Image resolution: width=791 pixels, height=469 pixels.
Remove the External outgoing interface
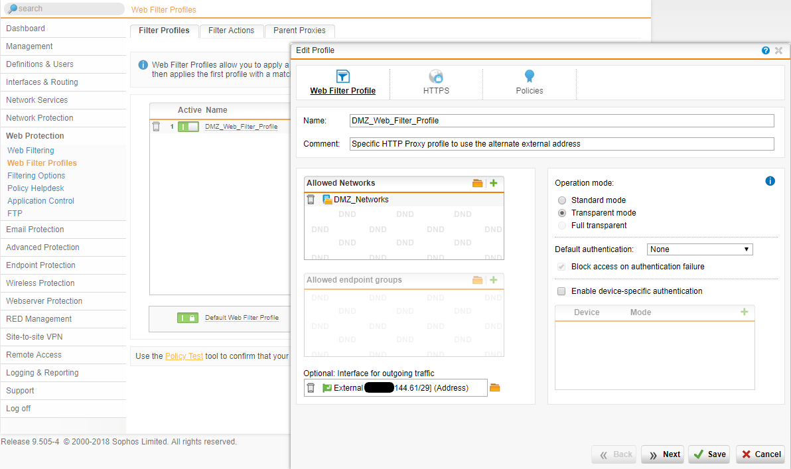click(311, 388)
